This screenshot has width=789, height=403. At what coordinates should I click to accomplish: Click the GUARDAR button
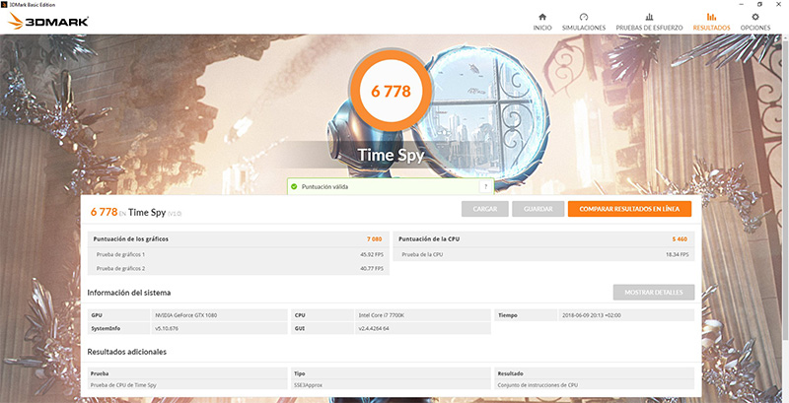[x=538, y=209]
